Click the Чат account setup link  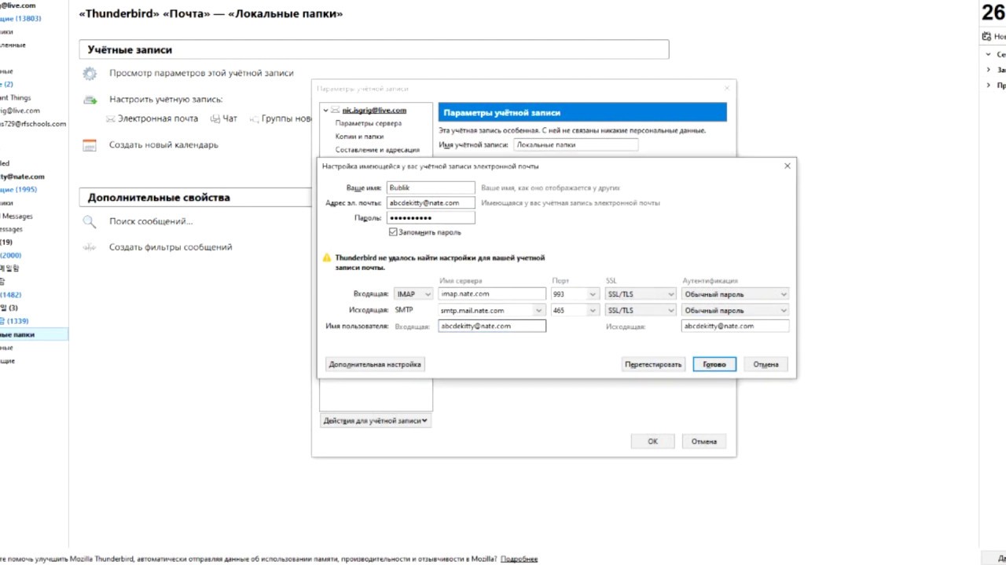point(229,118)
